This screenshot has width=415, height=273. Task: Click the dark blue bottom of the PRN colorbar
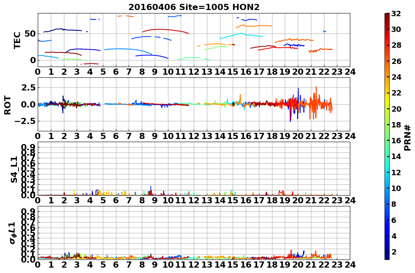(387, 256)
